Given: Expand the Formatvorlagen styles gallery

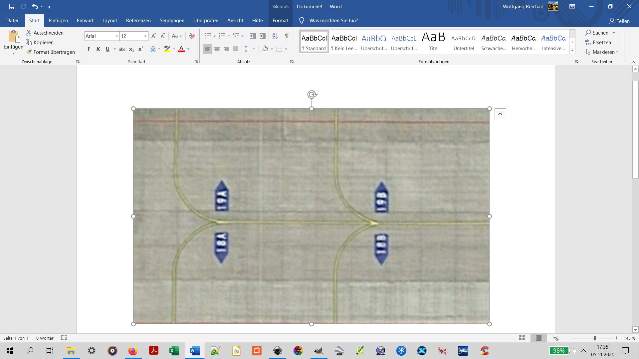Looking at the screenshot, I should [x=572, y=51].
